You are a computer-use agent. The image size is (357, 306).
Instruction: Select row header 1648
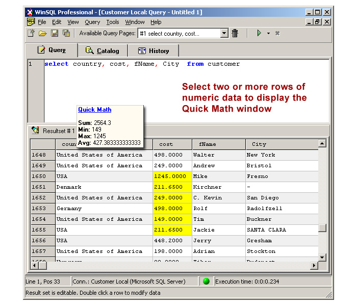pyautogui.click(x=43, y=155)
